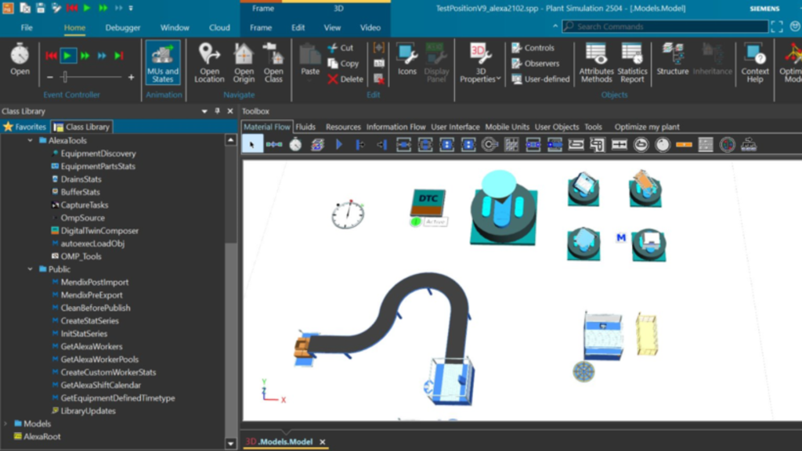Decrease simulation speed with minus button

point(49,78)
